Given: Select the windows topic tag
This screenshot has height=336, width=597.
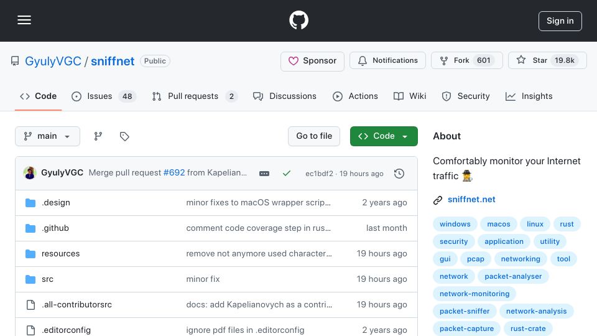Looking at the screenshot, I should (455, 224).
